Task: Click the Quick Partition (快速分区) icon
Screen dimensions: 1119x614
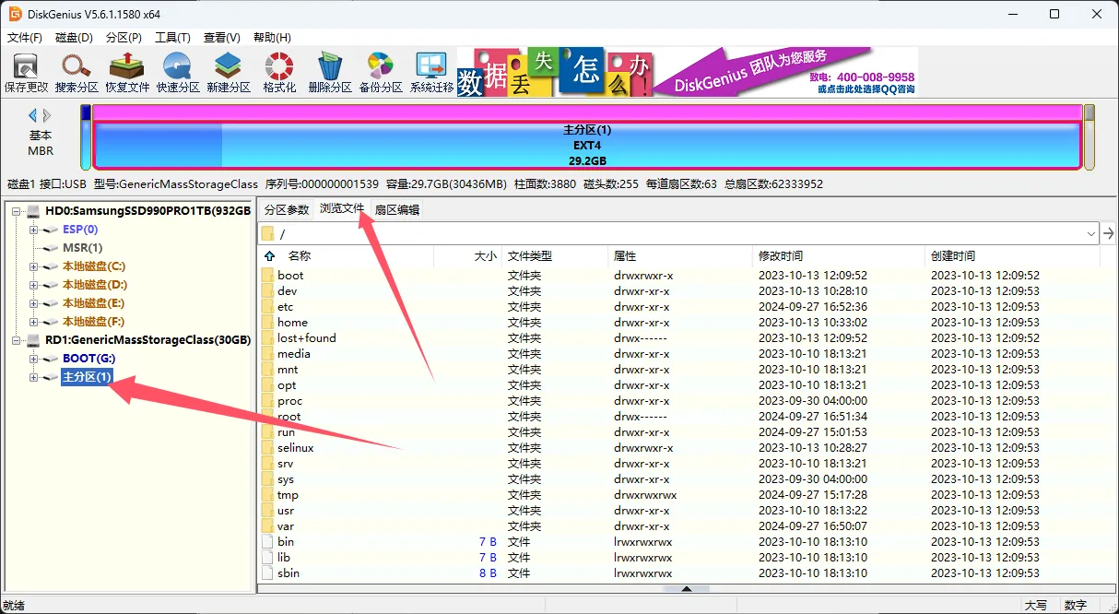Action: point(178,72)
